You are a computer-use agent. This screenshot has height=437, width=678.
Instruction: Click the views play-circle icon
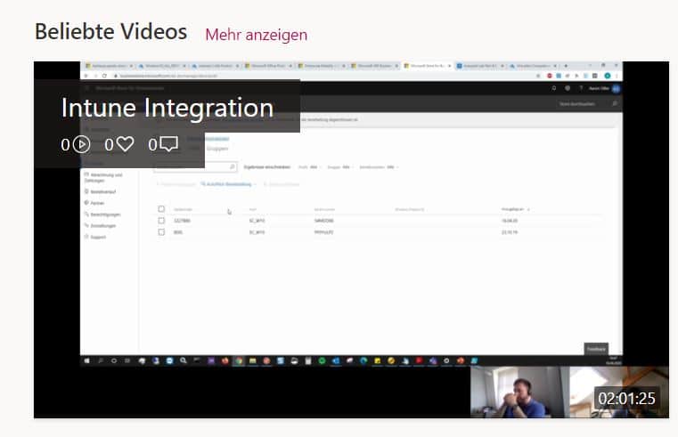click(81, 145)
